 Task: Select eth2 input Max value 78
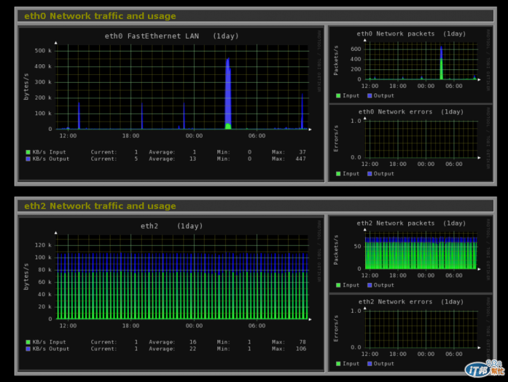[302, 342]
